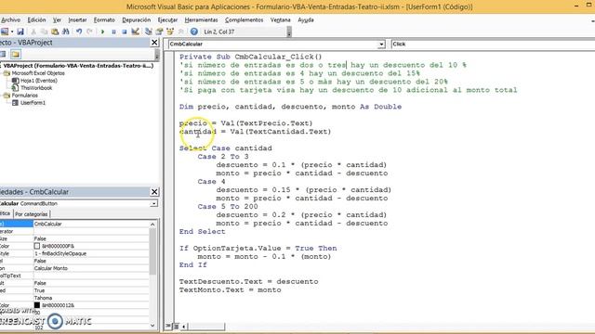Open the Ayuda menu
This screenshot has width=595, height=334.
coord(306,19)
